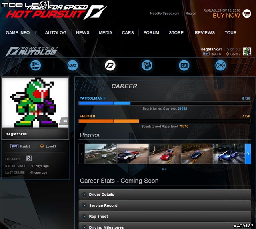Click the cop bounty value 21655
This screenshot has width=256, height=229.
(x=182, y=108)
